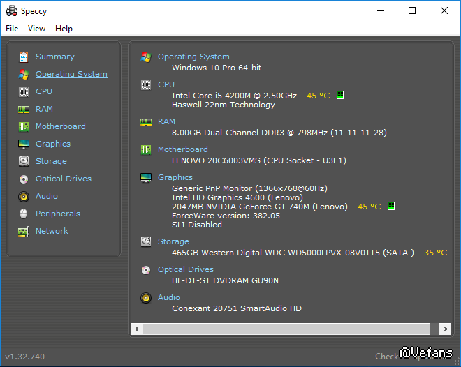461x367 pixels.
Task: Click the version number v1.32.740
Action: click(25, 357)
